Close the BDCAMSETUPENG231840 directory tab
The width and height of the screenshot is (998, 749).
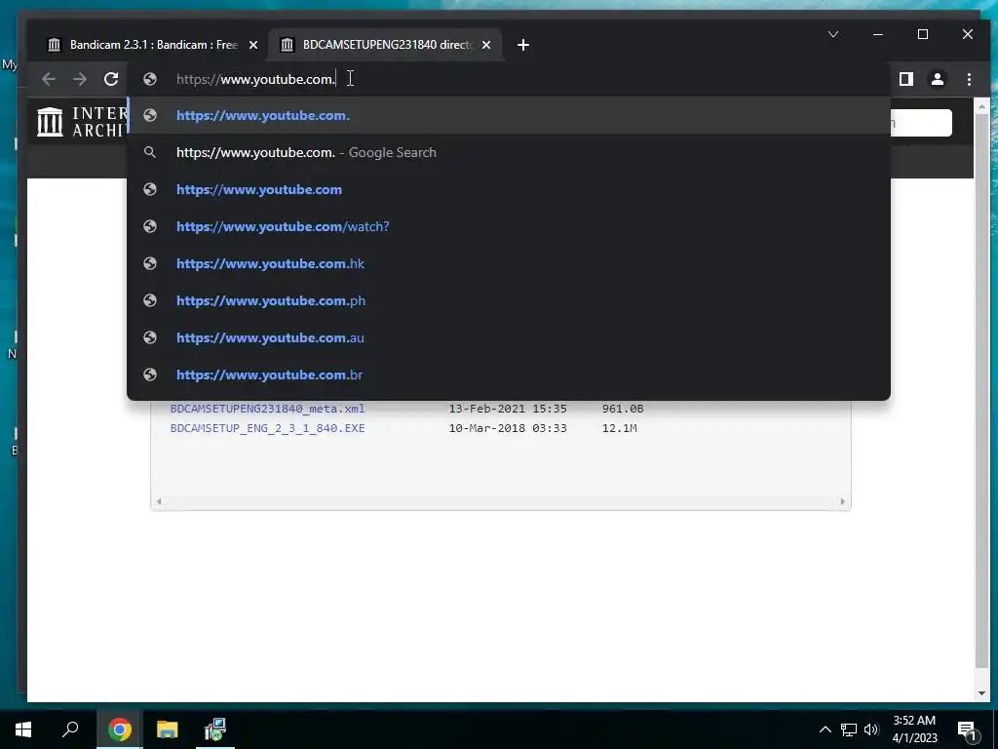point(486,45)
